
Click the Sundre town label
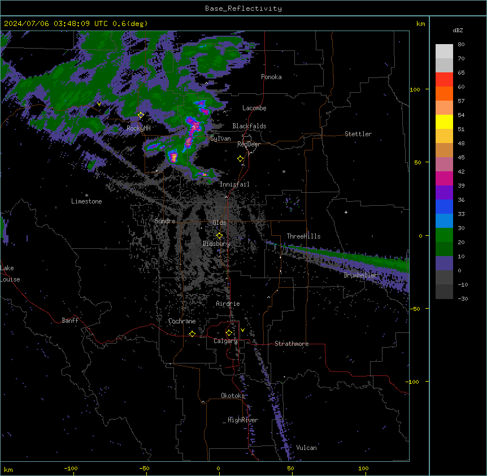[165, 221]
